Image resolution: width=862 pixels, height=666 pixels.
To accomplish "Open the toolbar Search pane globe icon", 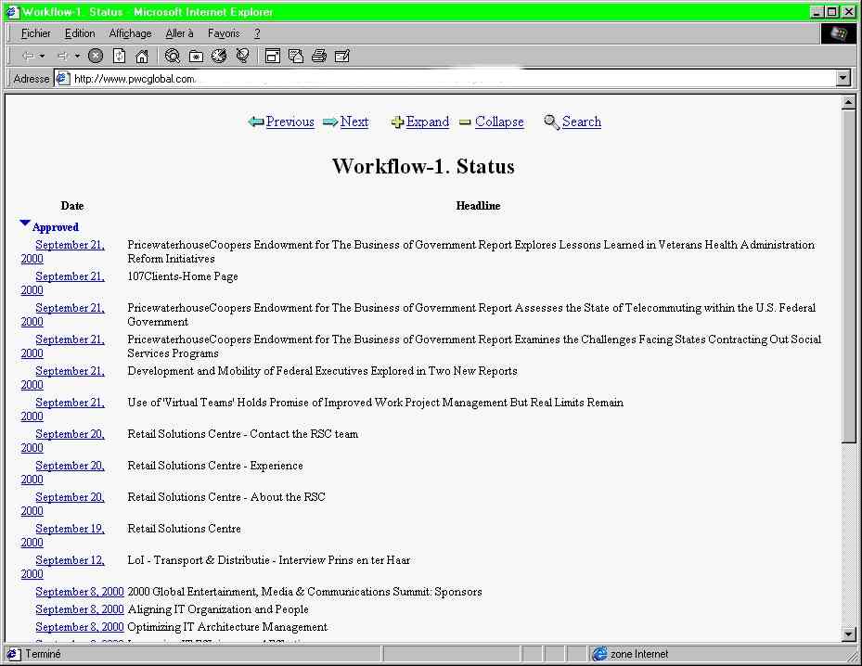I will [x=173, y=56].
